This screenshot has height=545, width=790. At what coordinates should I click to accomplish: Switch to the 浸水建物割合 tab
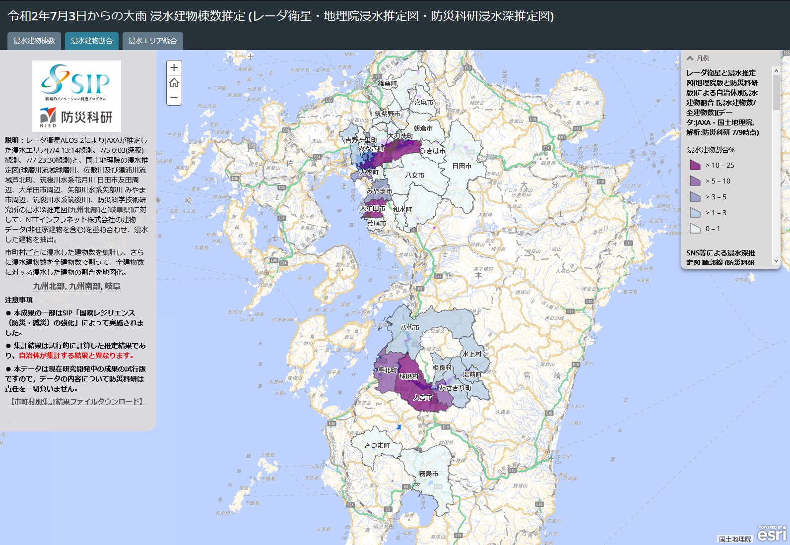[92, 41]
